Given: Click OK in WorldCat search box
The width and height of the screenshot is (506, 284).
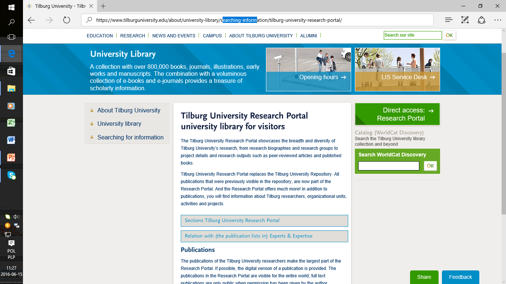Looking at the screenshot, I should [430, 166].
